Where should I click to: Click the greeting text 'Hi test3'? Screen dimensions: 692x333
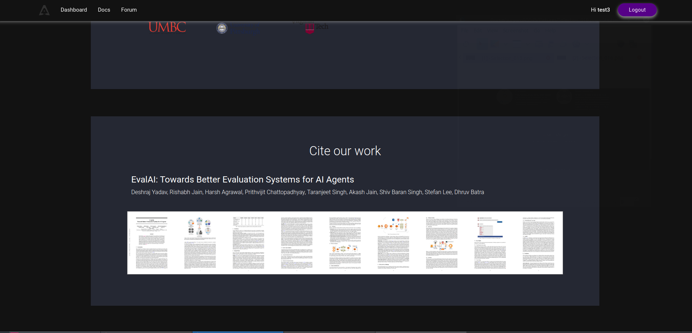[600, 10]
